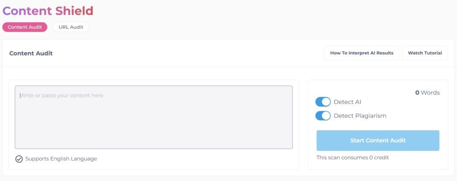Toggle the Detect AI switch
This screenshot has height=181, width=457.
coord(323,102)
